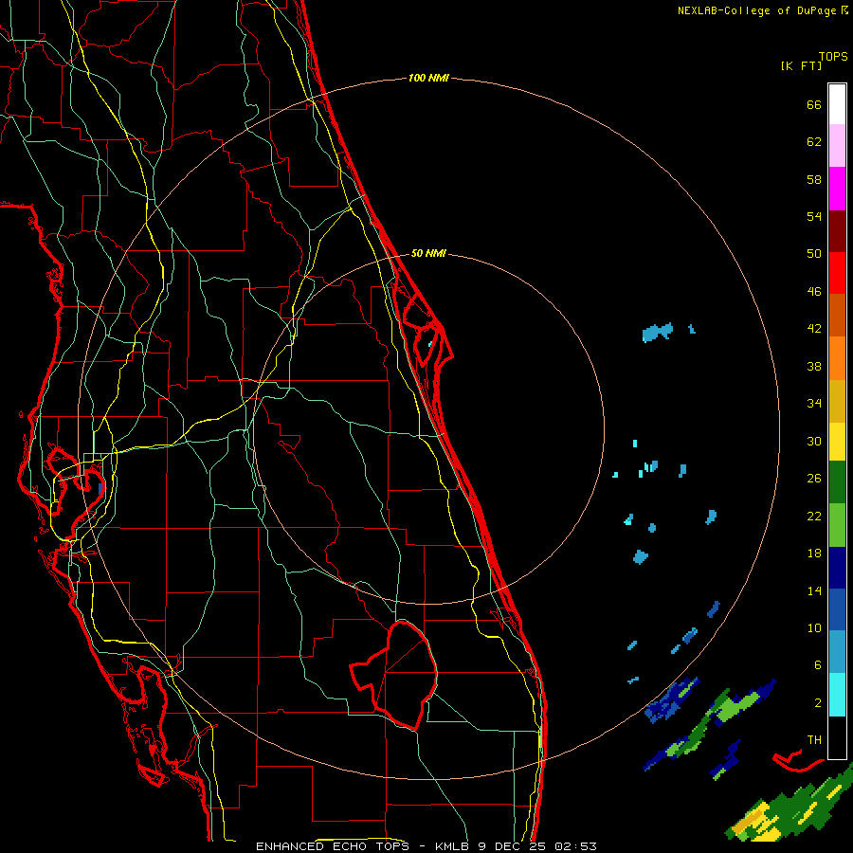Click the light pink legend swatch
853x853 pixels.
tap(837, 145)
